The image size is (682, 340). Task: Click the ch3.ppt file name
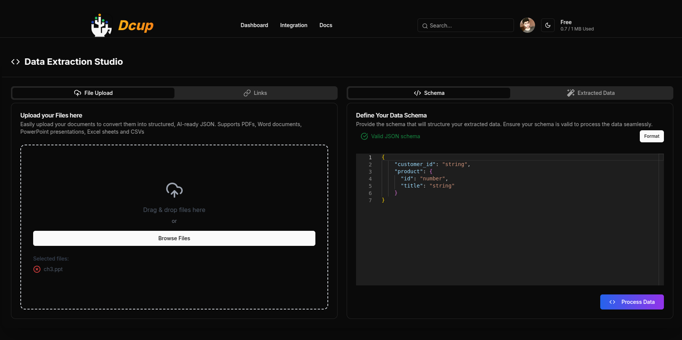53,269
